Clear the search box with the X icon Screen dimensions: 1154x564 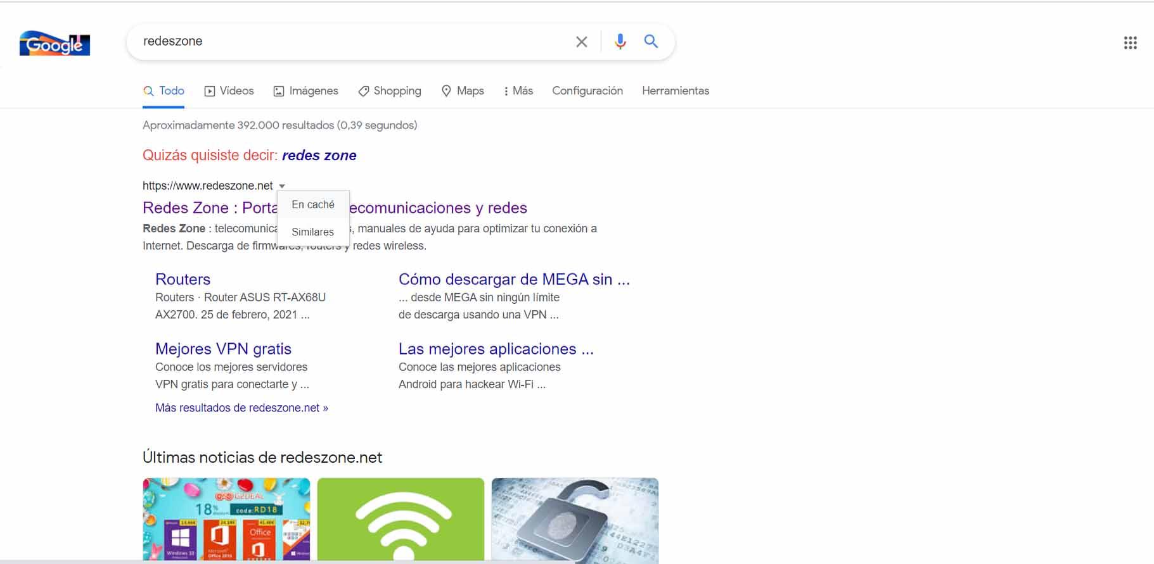pos(581,42)
